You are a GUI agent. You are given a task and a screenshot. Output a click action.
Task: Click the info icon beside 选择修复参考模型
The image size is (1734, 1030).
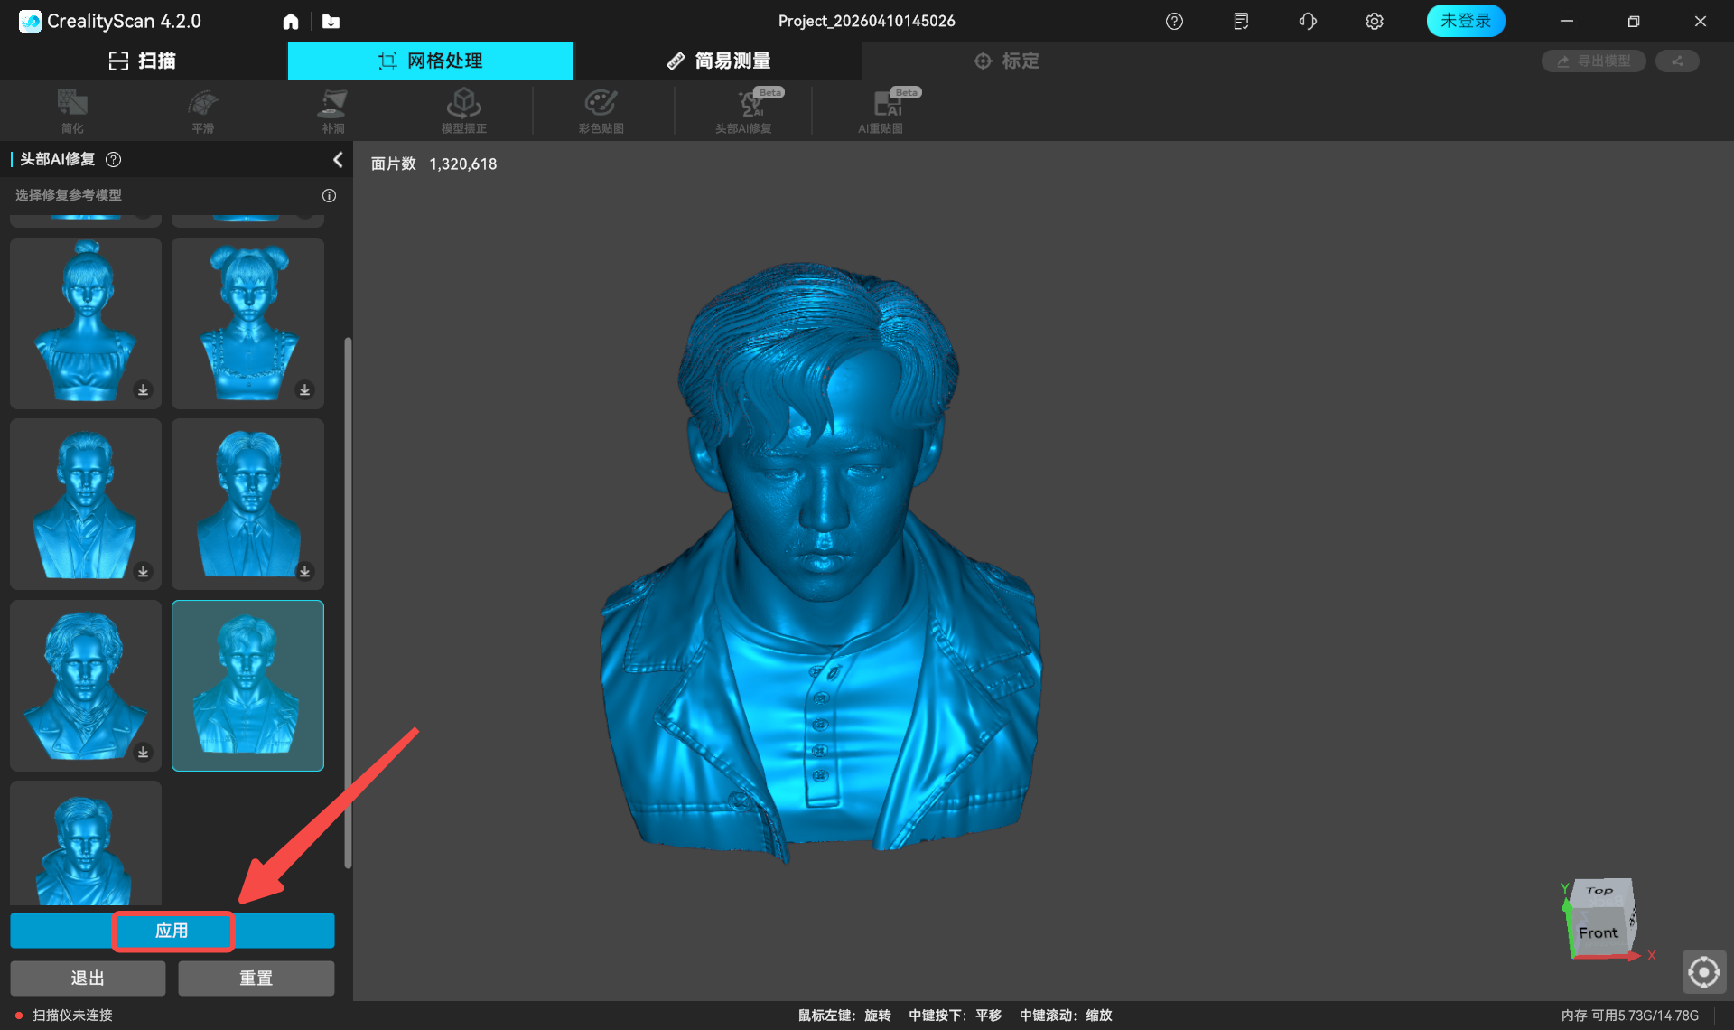pyautogui.click(x=329, y=195)
